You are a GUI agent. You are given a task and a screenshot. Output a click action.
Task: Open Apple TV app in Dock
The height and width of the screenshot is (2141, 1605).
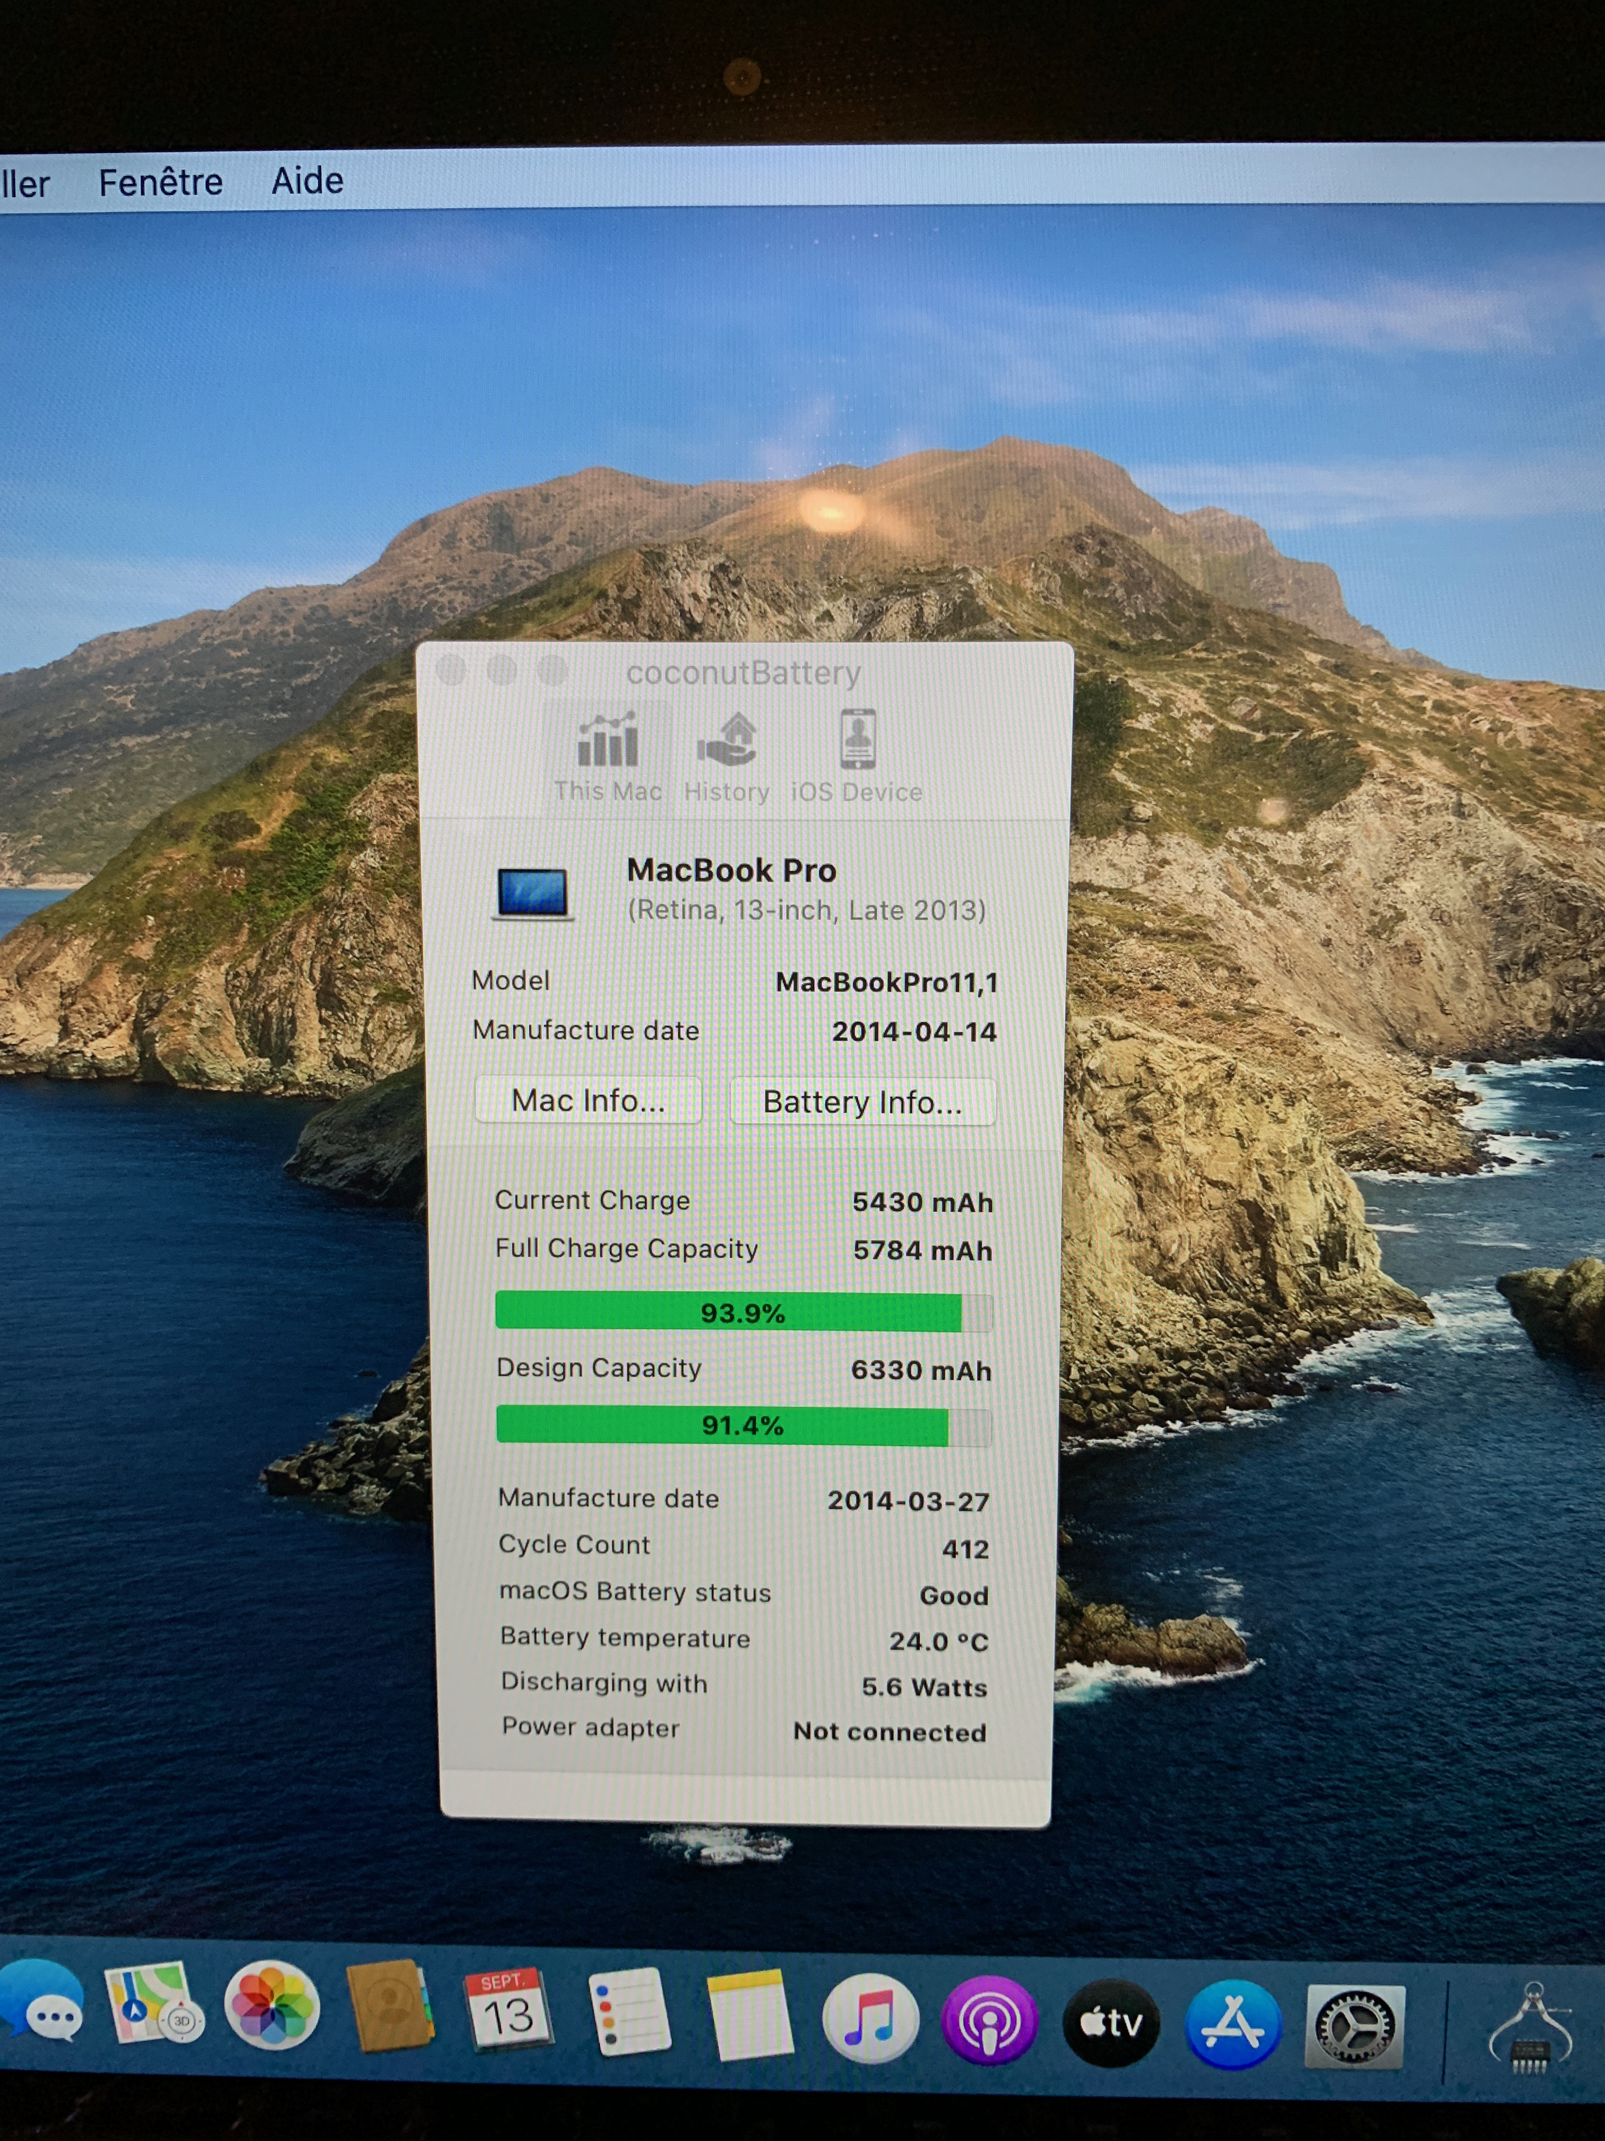(x=1111, y=2022)
